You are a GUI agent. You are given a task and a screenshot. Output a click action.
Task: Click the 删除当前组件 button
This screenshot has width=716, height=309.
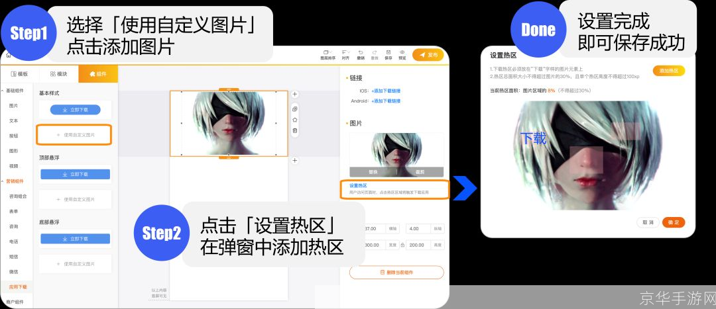point(396,272)
